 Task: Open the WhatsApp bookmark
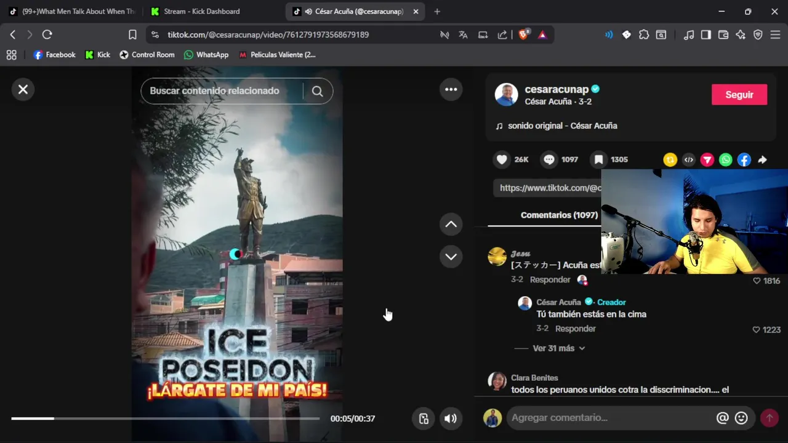click(x=206, y=55)
